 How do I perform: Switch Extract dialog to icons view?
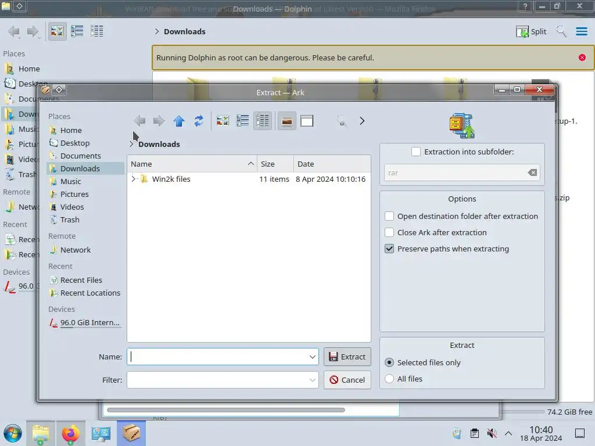coord(223,121)
